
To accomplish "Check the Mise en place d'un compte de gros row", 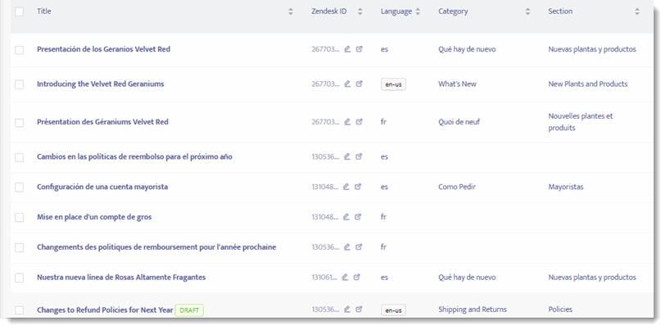I will click(20, 218).
